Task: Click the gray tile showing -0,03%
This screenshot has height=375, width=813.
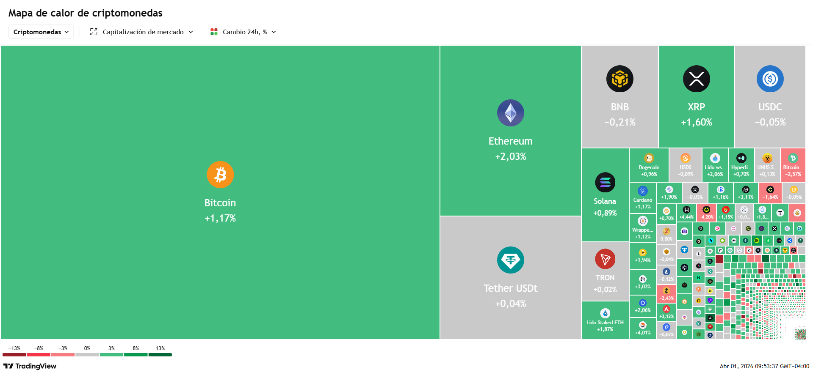Action: coord(695,193)
